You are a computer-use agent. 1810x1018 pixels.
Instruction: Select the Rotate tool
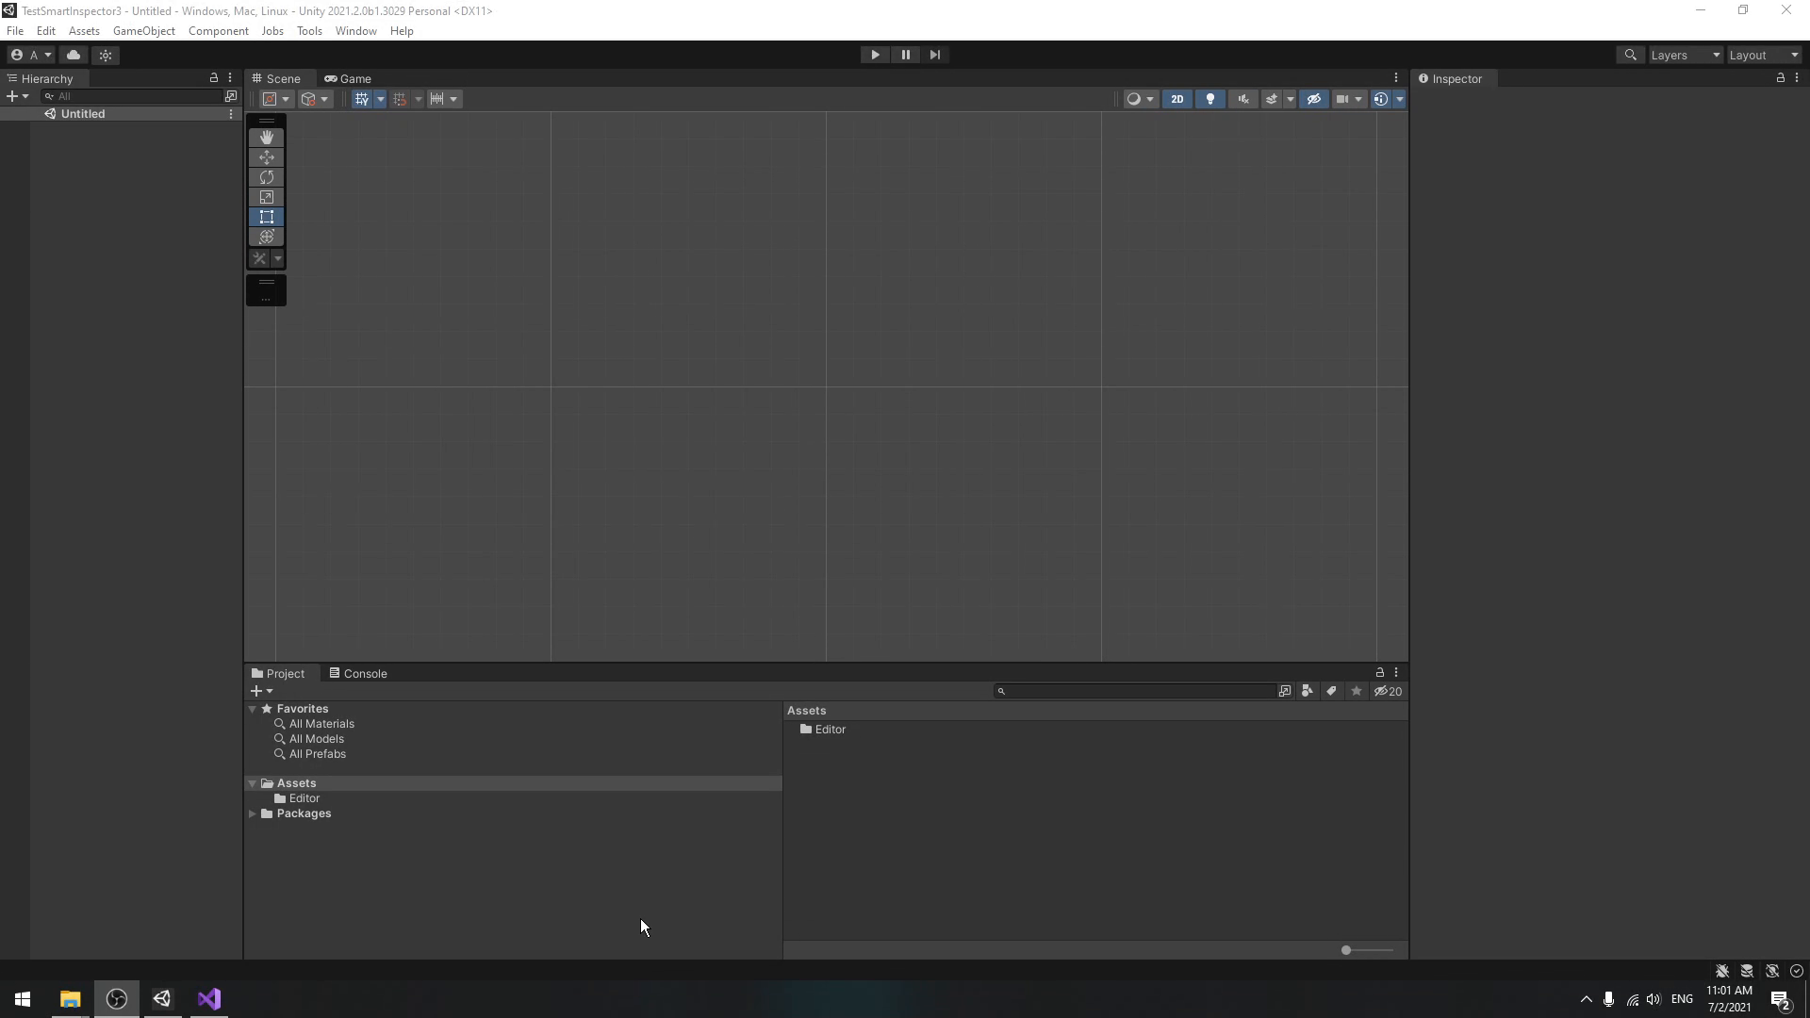coord(266,176)
